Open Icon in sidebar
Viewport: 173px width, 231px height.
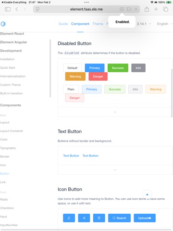click(x=3, y=165)
